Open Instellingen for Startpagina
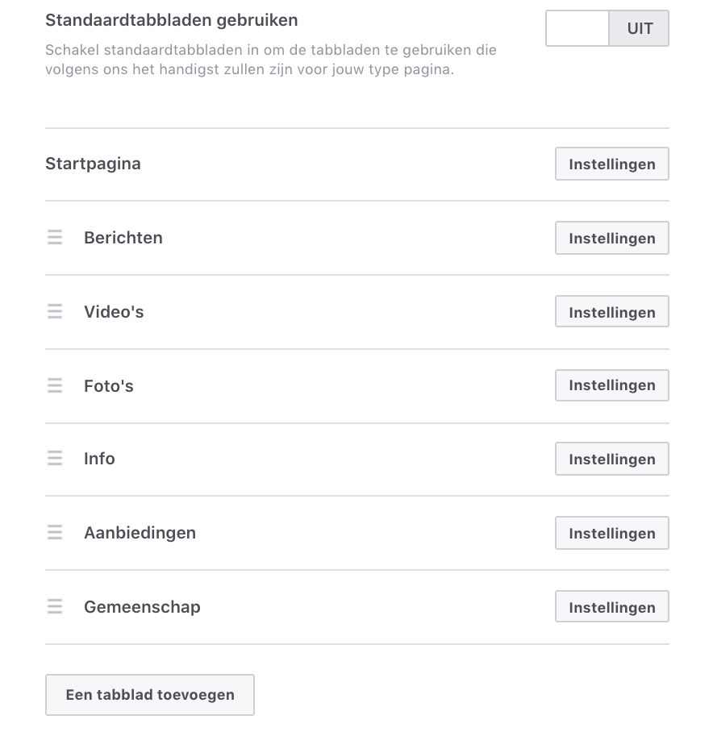The width and height of the screenshot is (713, 732). click(x=611, y=164)
